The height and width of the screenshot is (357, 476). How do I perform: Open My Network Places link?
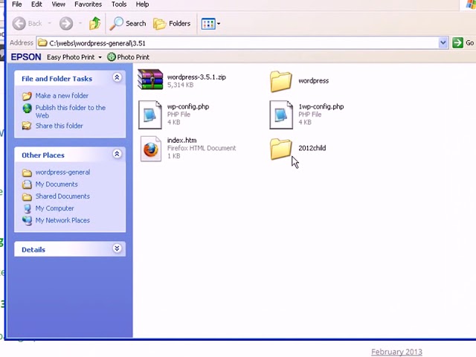[62, 220]
